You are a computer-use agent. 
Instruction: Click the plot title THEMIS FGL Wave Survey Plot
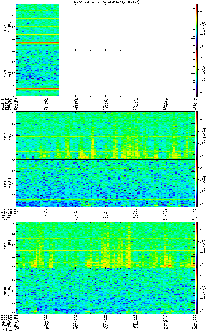pyautogui.click(x=105, y=2)
